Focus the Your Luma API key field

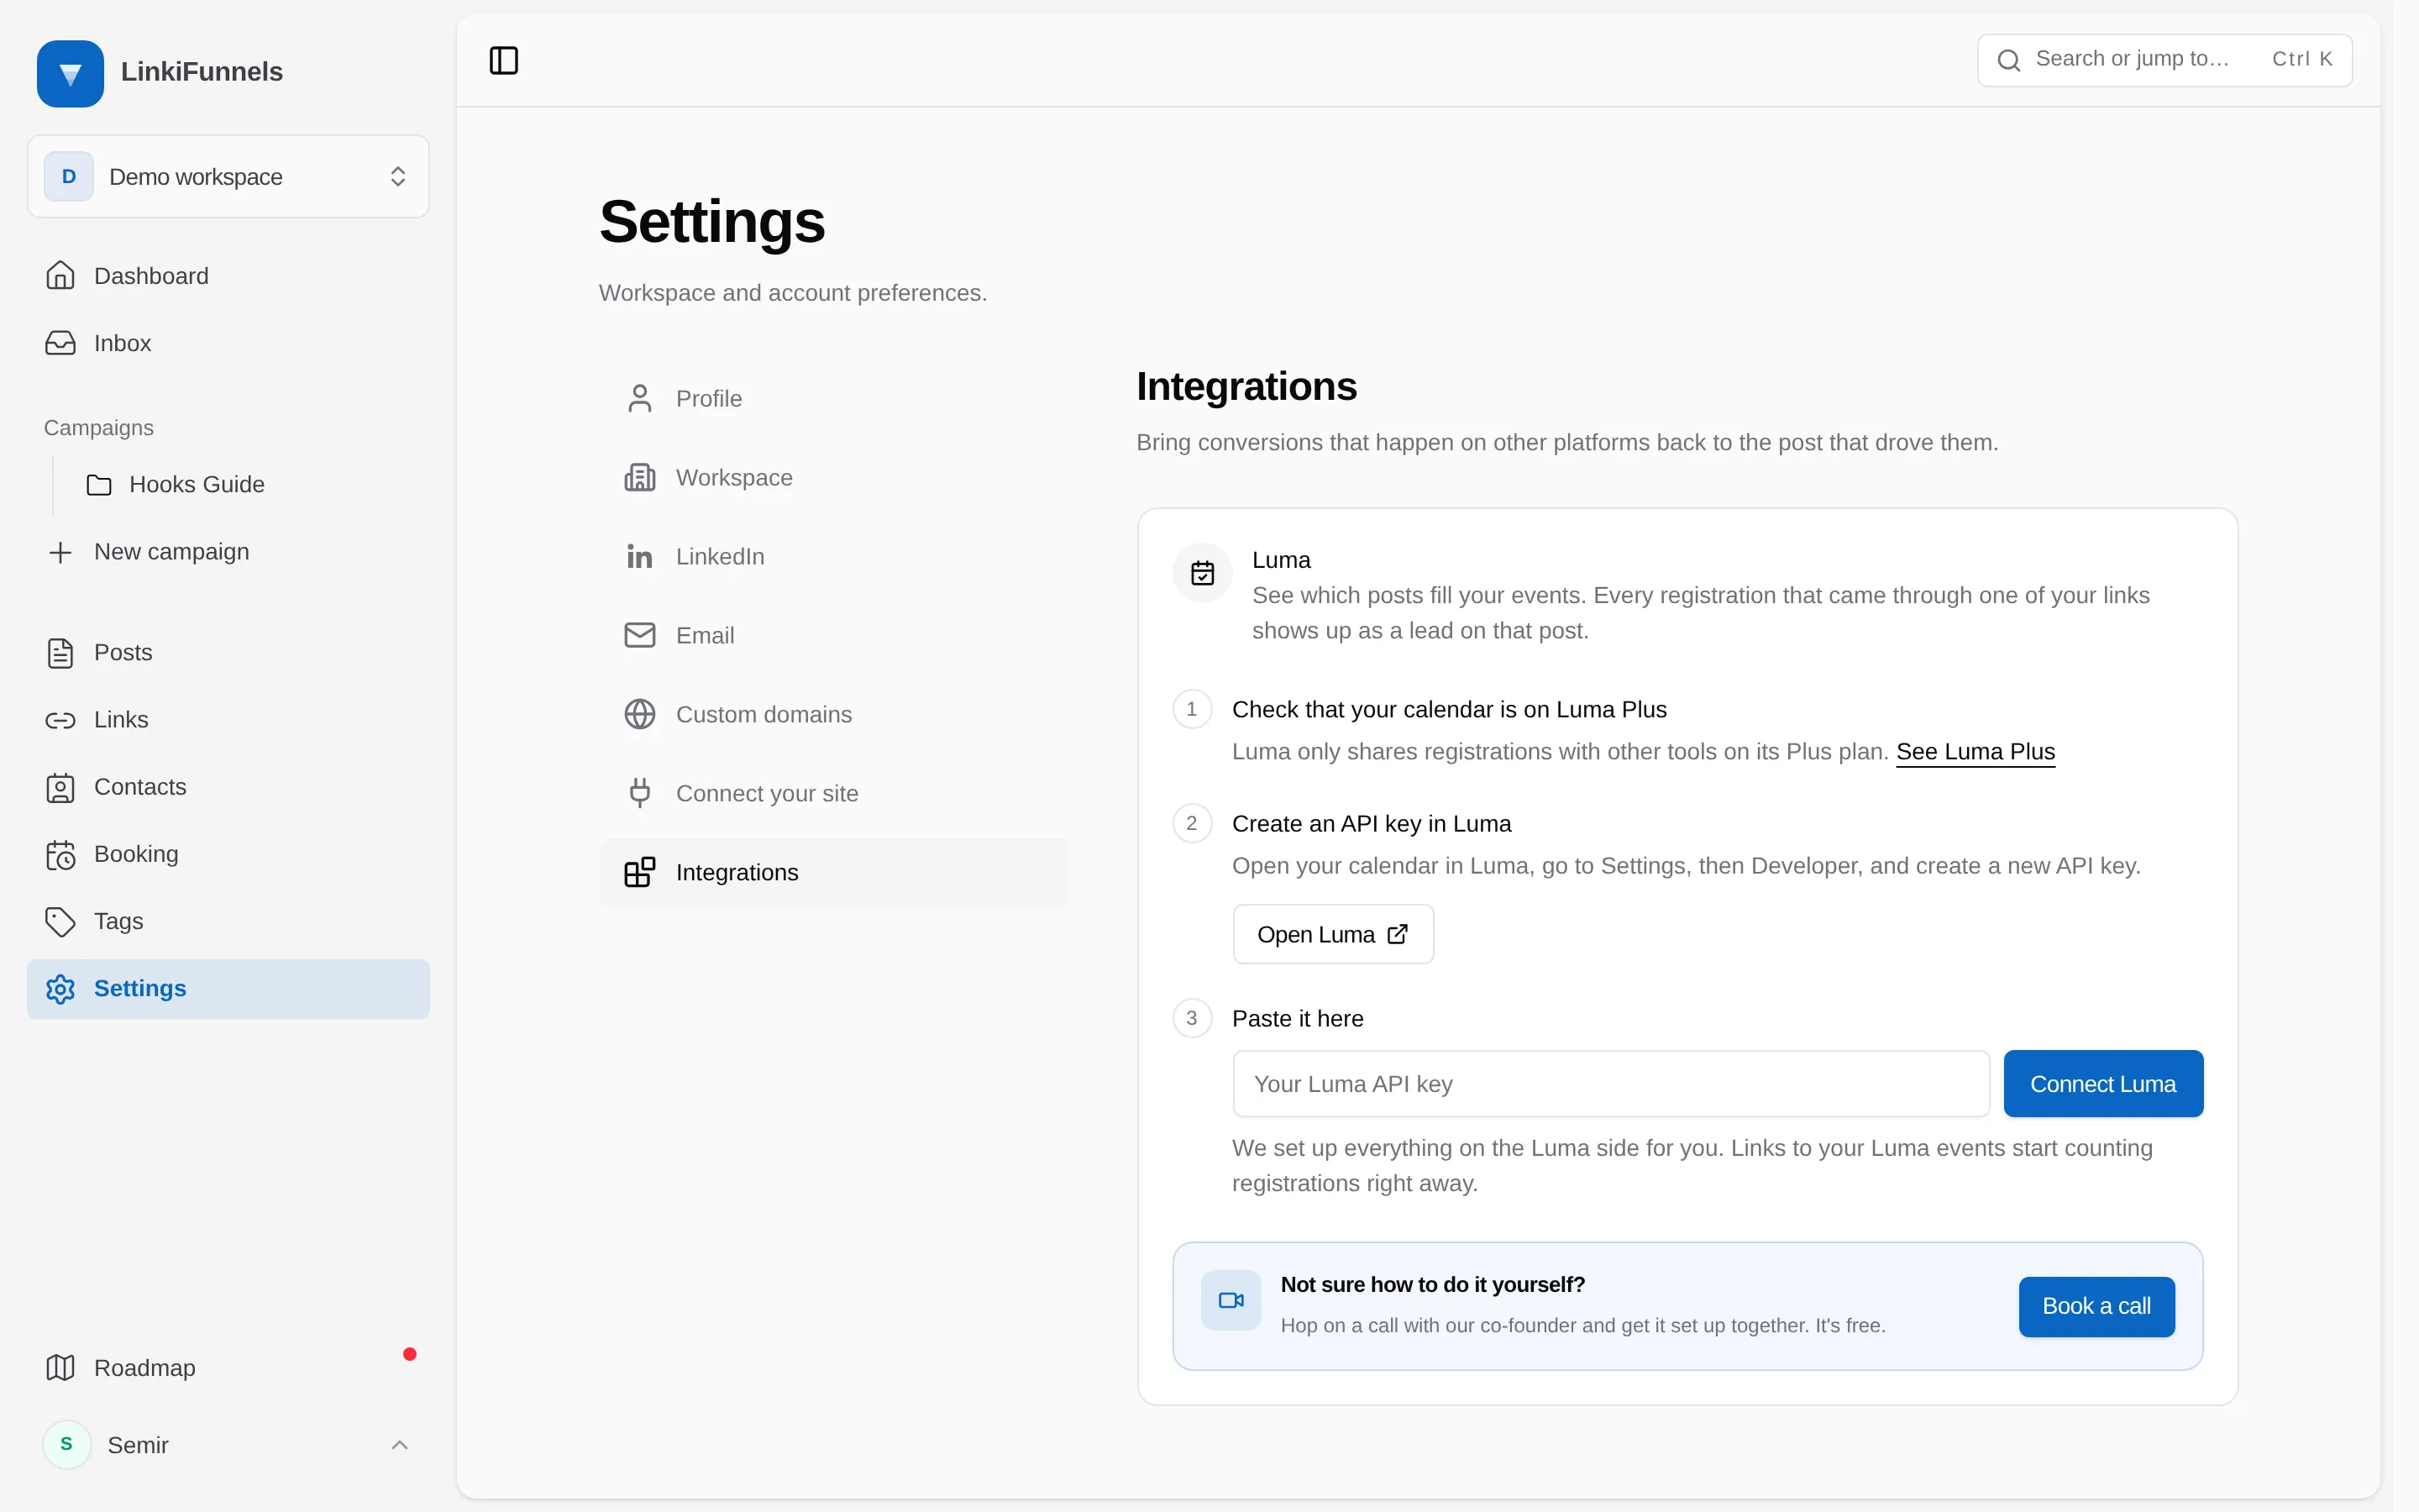tap(1610, 1083)
